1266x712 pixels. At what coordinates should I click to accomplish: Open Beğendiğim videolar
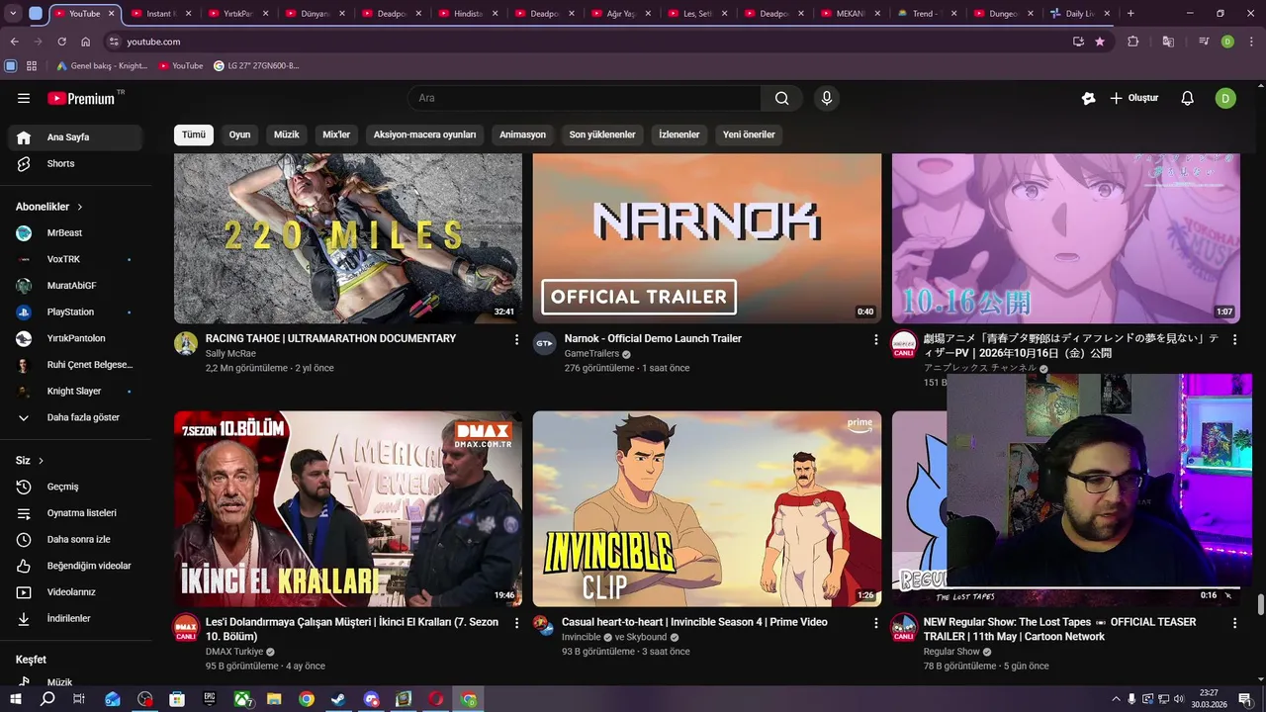click(75, 566)
